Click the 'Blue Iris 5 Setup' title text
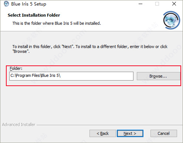Viewport: 183px width, 143px height. pos(28,4)
